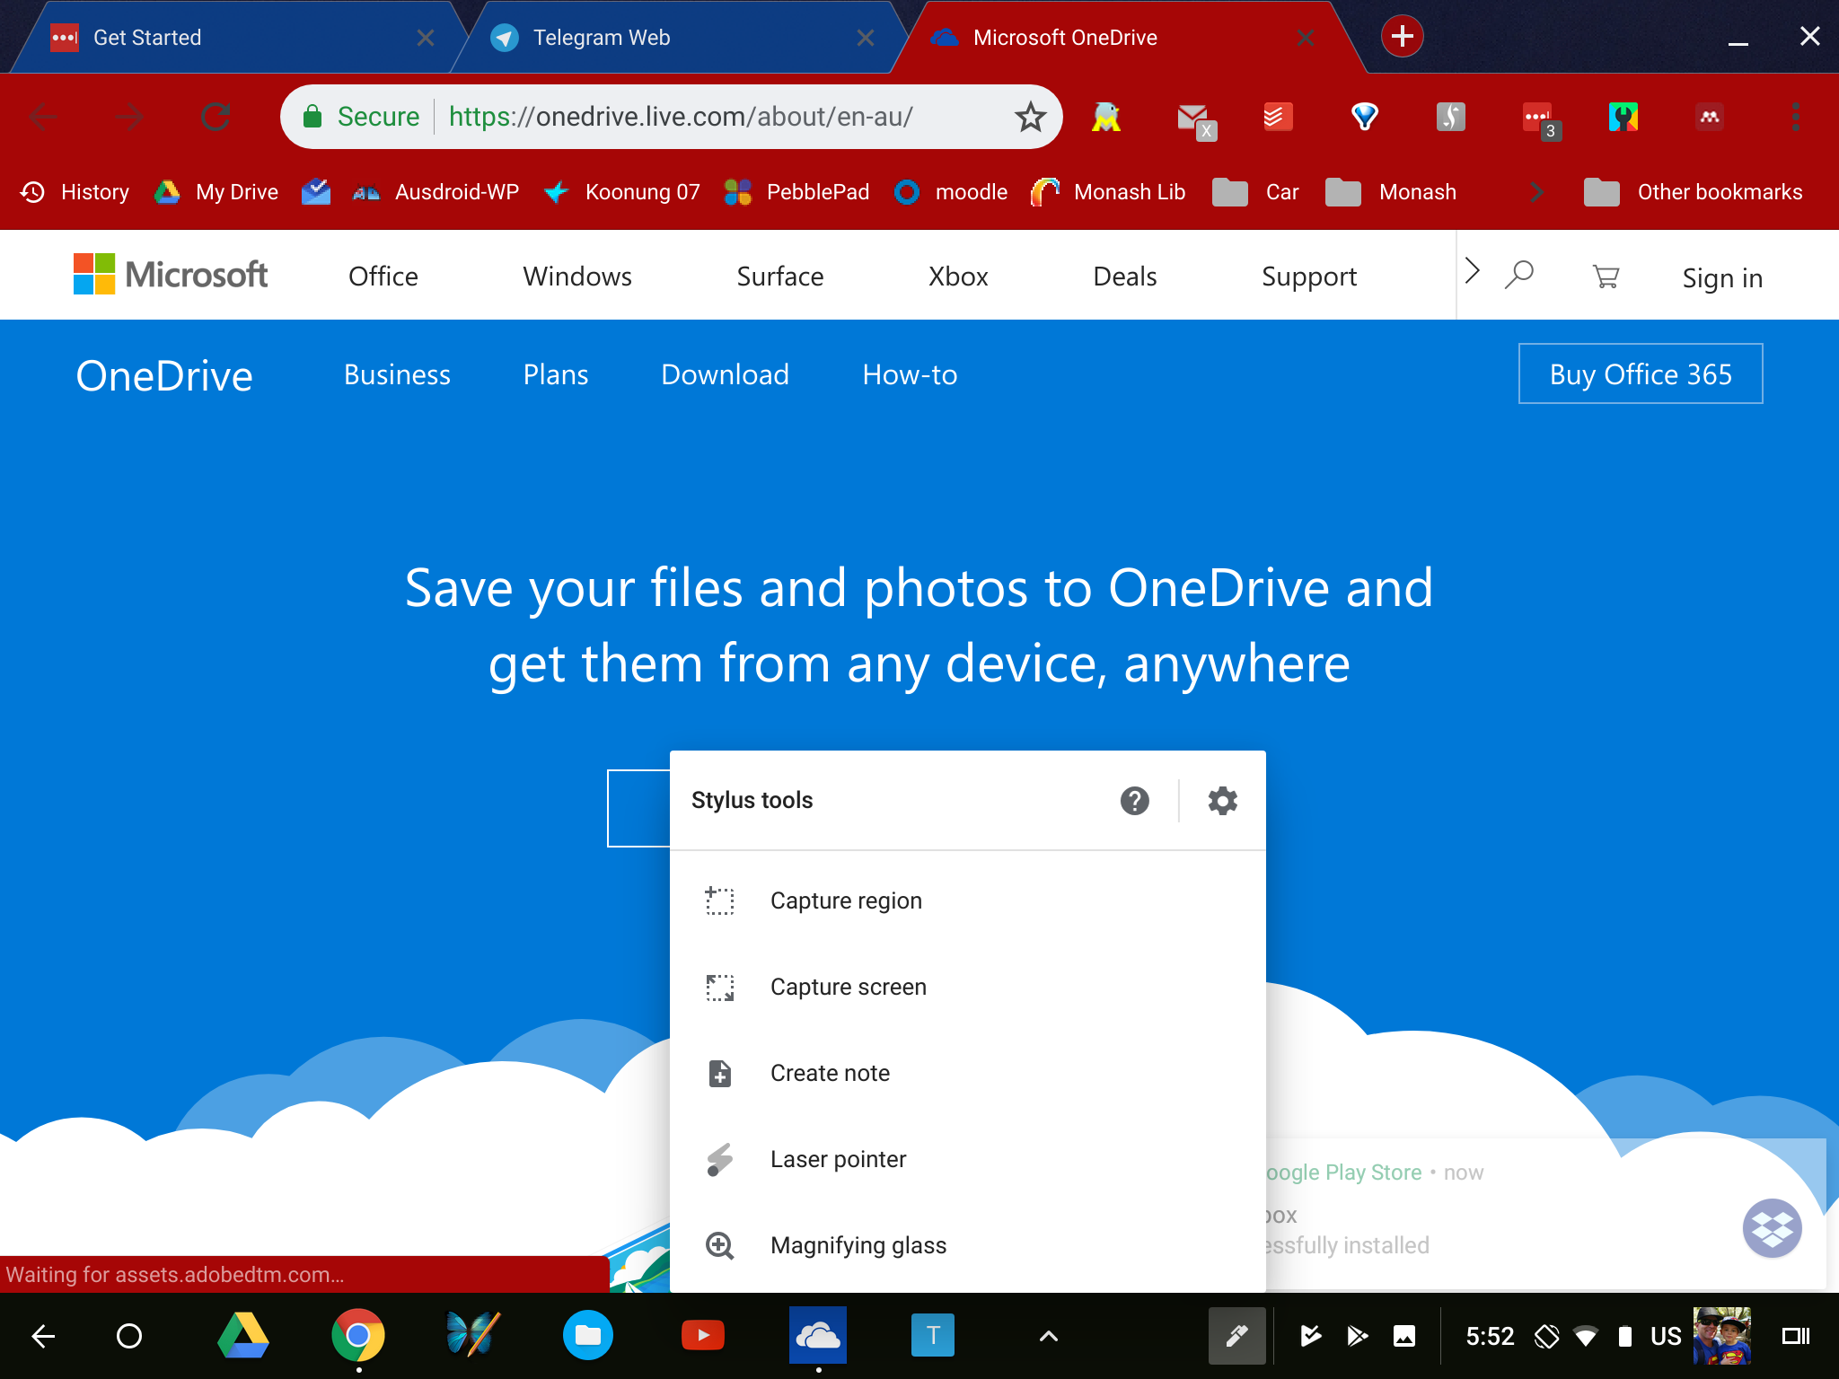Image resolution: width=1839 pixels, height=1379 pixels.
Task: Open OneDrive app in shelf
Action: tap(818, 1336)
